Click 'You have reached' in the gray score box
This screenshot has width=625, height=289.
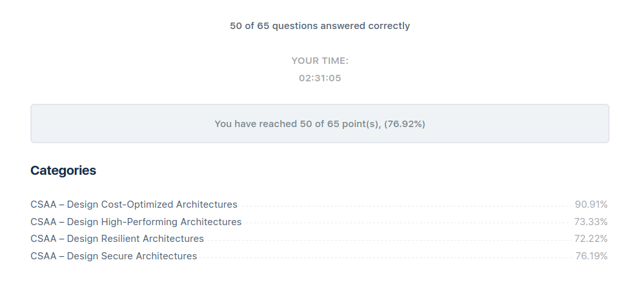coord(256,124)
